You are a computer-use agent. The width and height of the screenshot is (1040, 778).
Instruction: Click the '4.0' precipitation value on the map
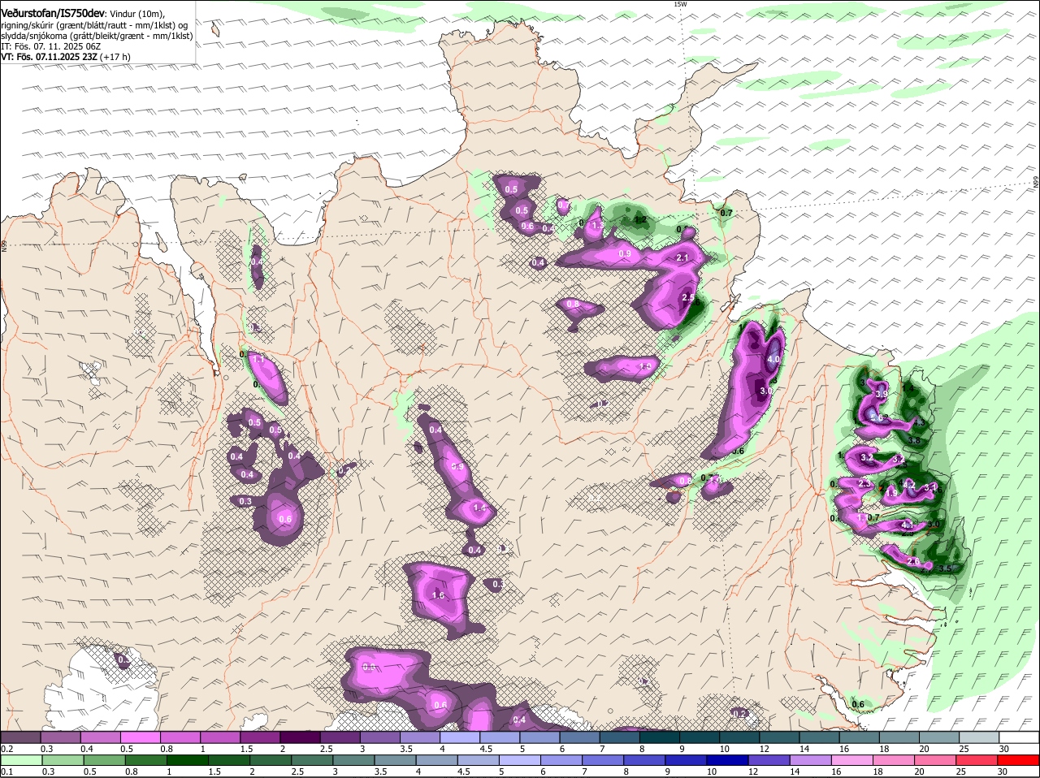point(773,359)
